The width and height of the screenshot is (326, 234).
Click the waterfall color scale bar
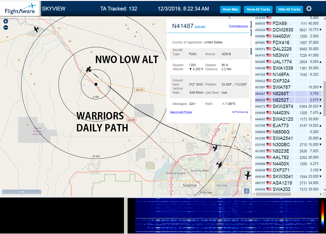click(x=323, y=215)
